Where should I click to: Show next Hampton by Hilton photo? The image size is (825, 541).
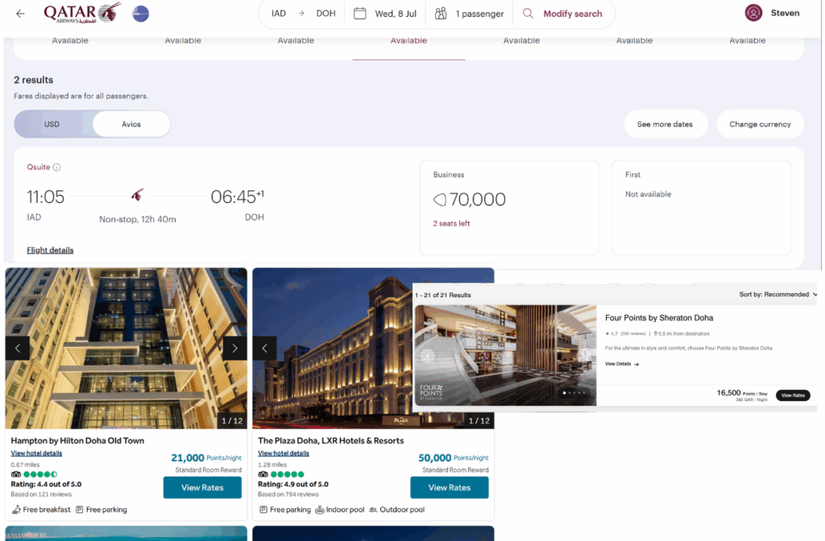coord(234,348)
